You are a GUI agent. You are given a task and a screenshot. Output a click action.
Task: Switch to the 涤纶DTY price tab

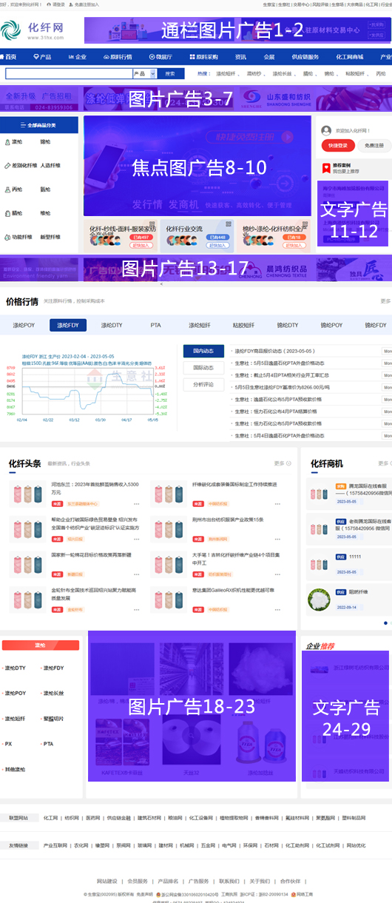point(112,325)
